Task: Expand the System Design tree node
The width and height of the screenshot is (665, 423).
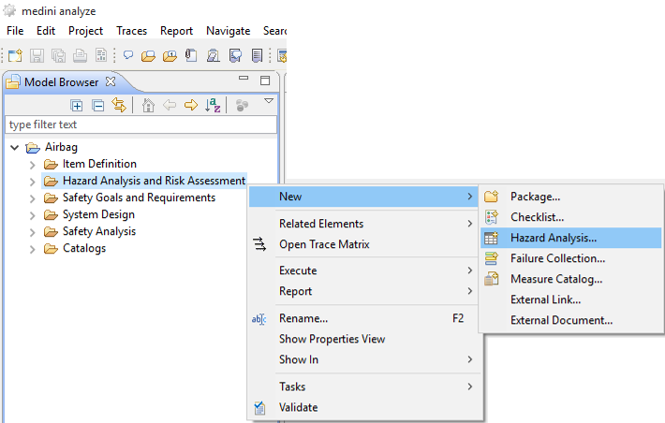Action: click(34, 215)
